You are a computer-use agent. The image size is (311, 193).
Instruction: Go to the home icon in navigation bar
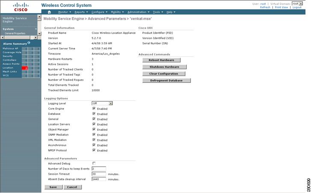point(50,12)
